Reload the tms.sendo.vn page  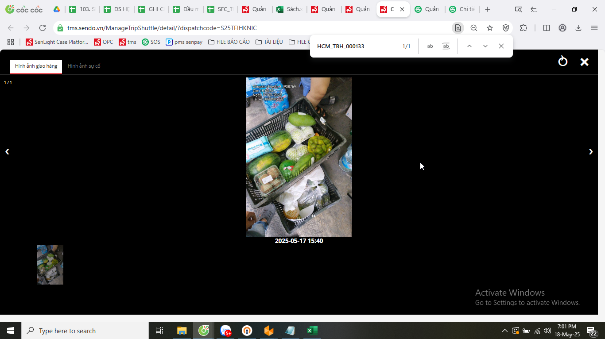pos(43,28)
